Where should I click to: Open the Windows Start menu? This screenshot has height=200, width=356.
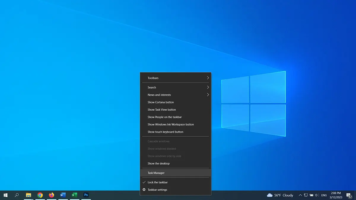point(5,195)
